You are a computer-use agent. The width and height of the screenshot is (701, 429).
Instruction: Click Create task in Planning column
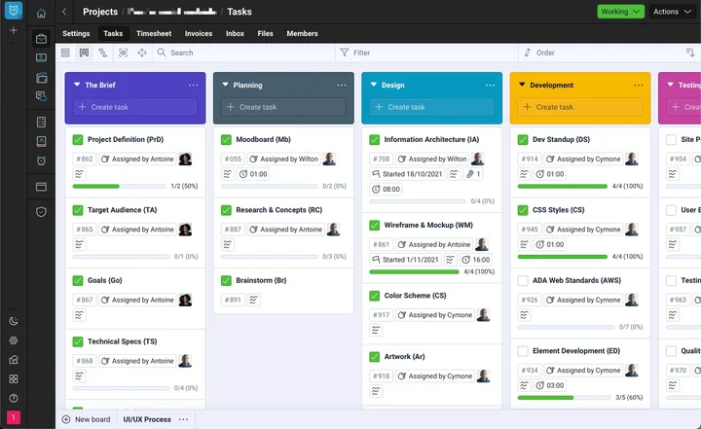point(283,107)
